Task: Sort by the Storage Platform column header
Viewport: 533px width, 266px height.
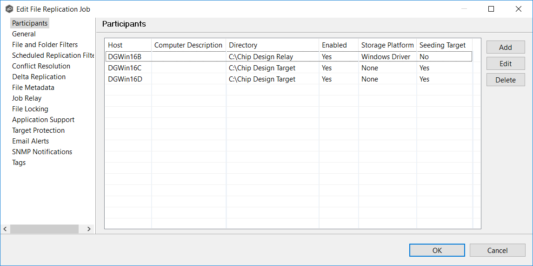Action: coord(387,45)
